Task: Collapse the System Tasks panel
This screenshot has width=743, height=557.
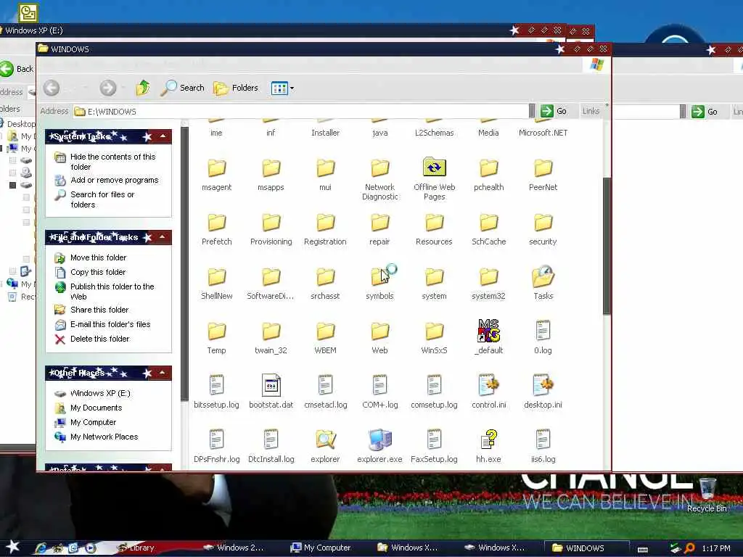Action: (x=163, y=136)
